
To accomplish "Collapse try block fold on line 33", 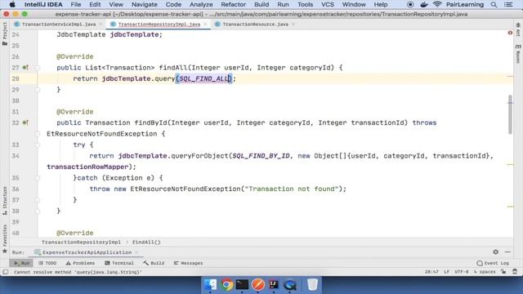I will point(38,145).
